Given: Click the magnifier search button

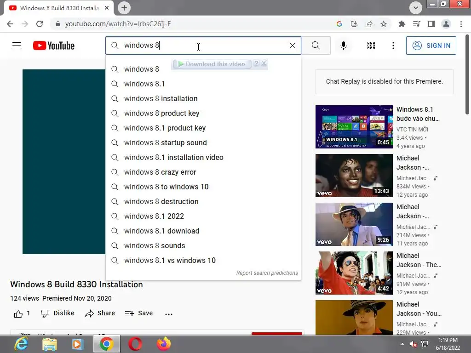Looking at the screenshot, I should click(x=316, y=46).
